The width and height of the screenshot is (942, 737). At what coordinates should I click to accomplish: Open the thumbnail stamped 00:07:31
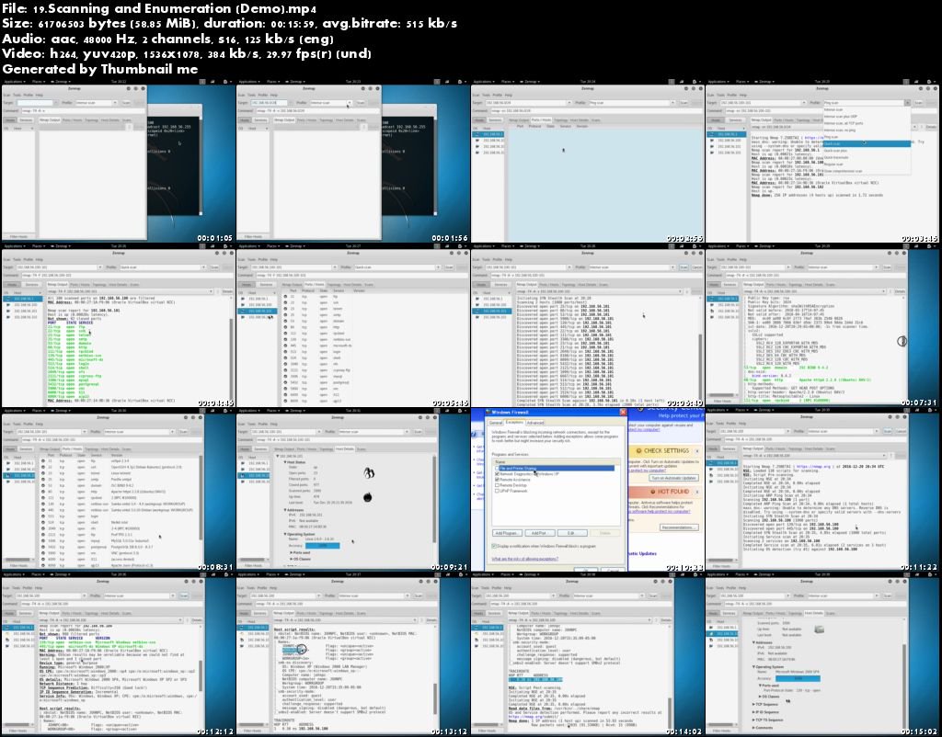[823, 326]
